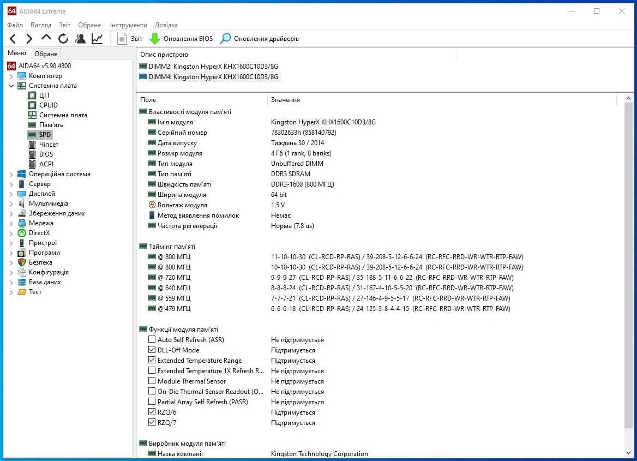Open the Вигляд menu
This screenshot has height=461, width=637.
pos(40,25)
